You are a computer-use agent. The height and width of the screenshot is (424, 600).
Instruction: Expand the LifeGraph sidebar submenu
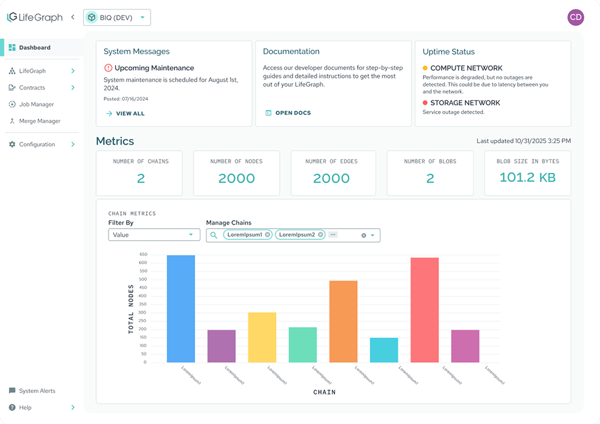(73, 71)
